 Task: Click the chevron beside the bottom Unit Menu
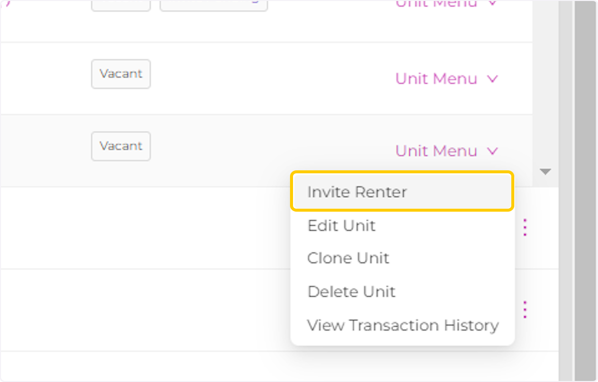pyautogui.click(x=492, y=151)
